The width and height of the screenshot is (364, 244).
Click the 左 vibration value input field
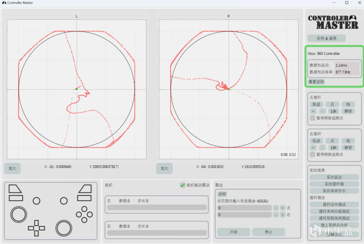click(x=245, y=208)
